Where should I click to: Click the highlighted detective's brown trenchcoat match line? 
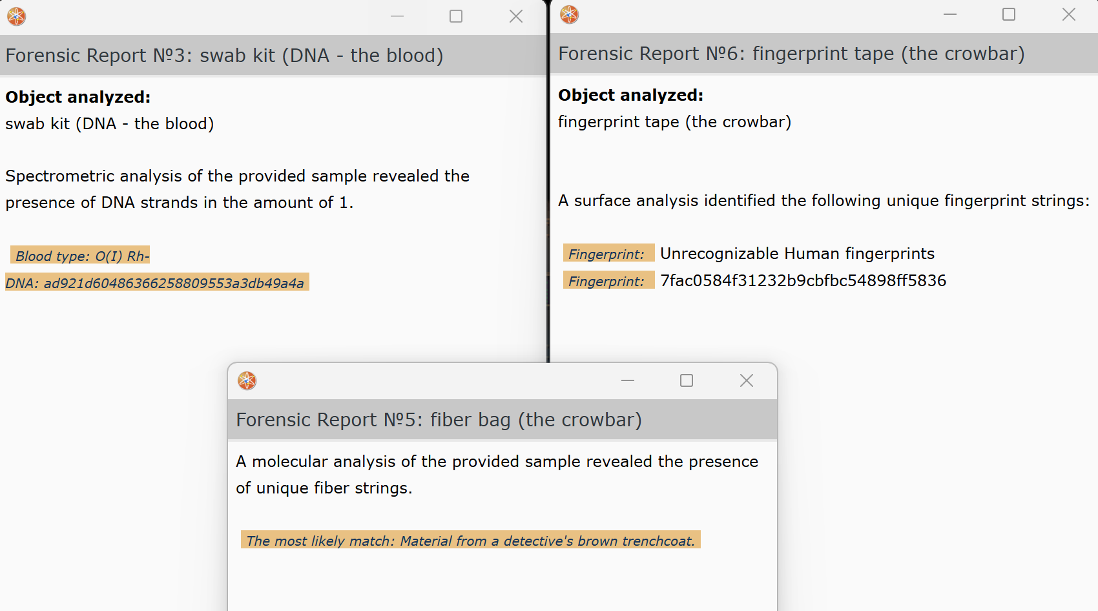[x=470, y=541]
